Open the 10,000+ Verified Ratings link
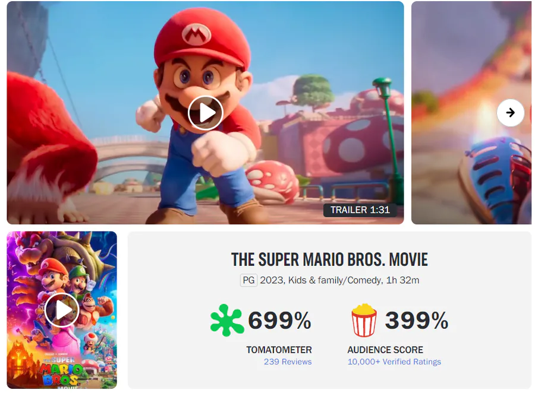 (394, 362)
